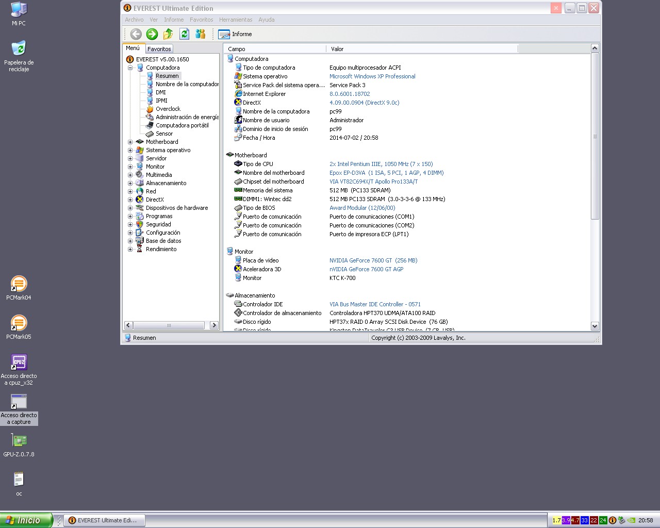Image resolution: width=660 pixels, height=528 pixels.
Task: Expand the DirectX tree node
Action: click(x=130, y=200)
